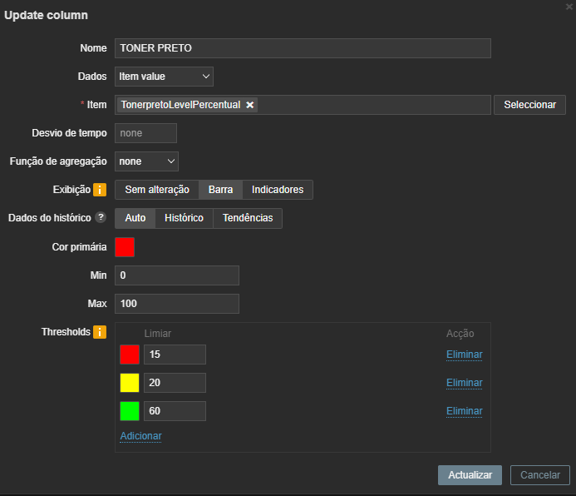Open the green threshold color swatch
Viewport: 576px width, 496px height.
[x=130, y=411]
